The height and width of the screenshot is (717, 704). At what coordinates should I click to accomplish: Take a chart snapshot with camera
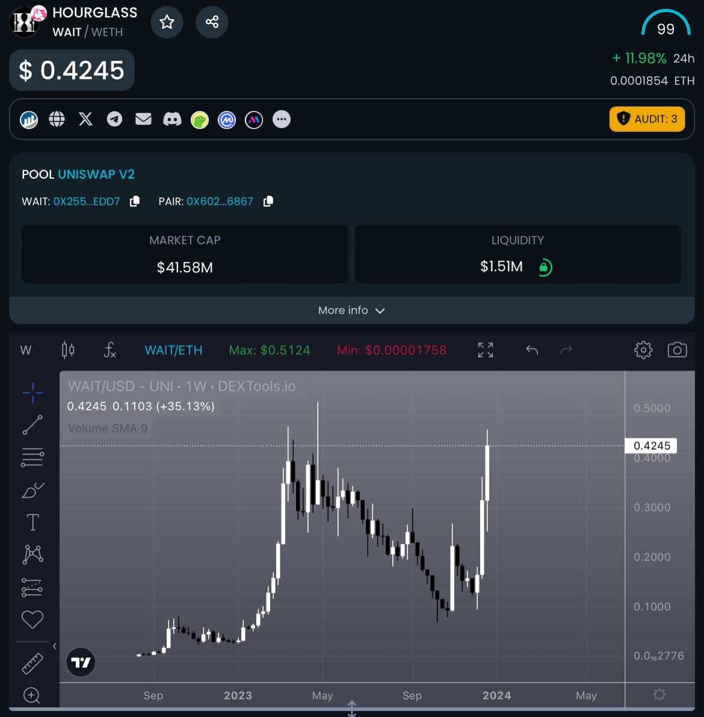[677, 350]
